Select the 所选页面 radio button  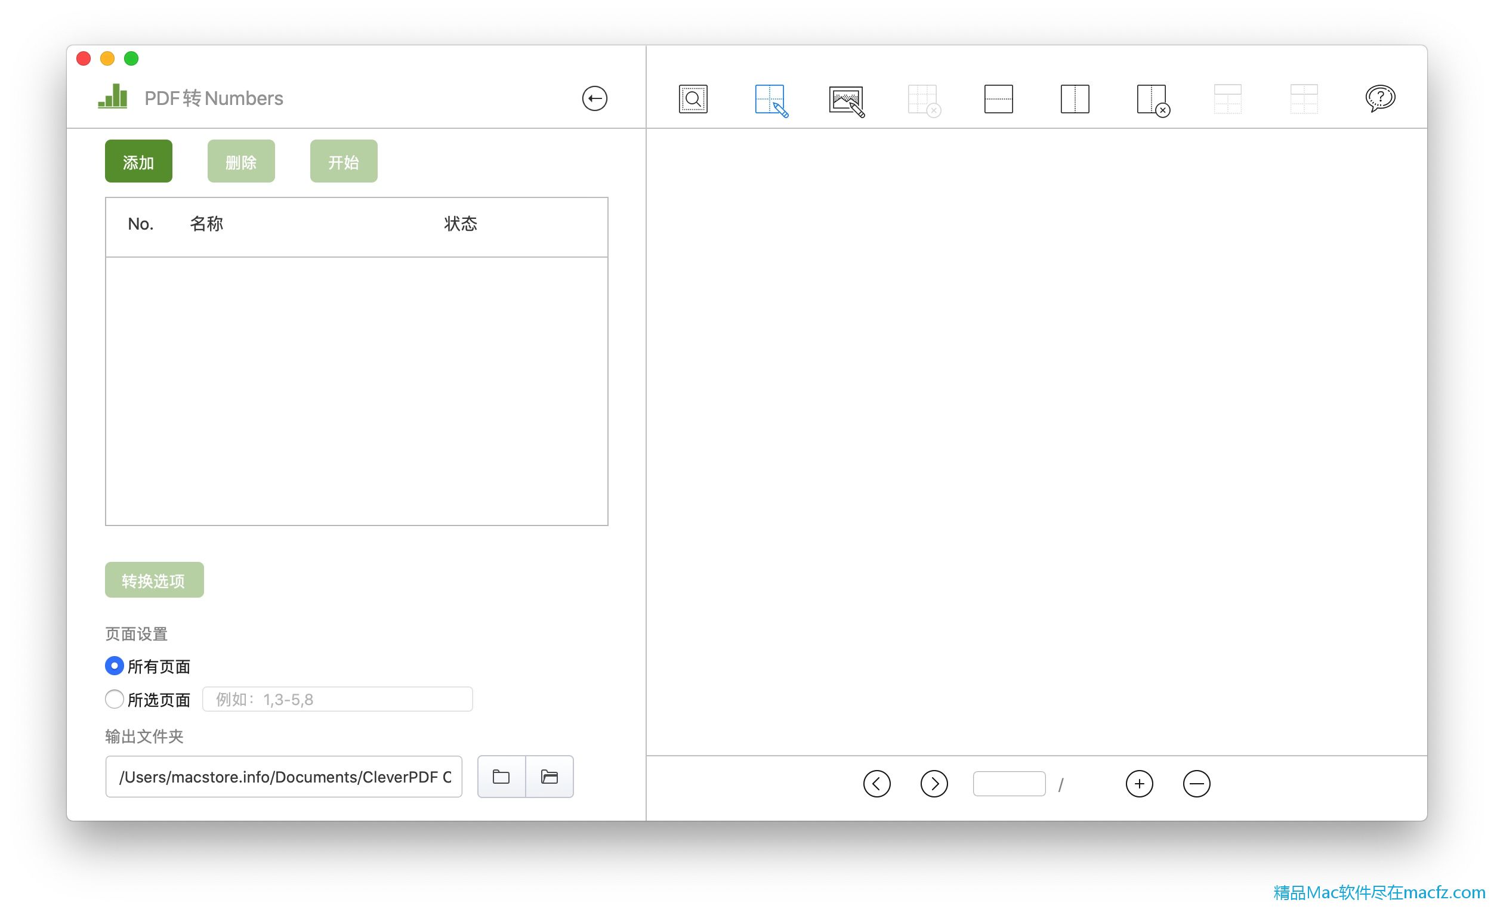coord(114,698)
